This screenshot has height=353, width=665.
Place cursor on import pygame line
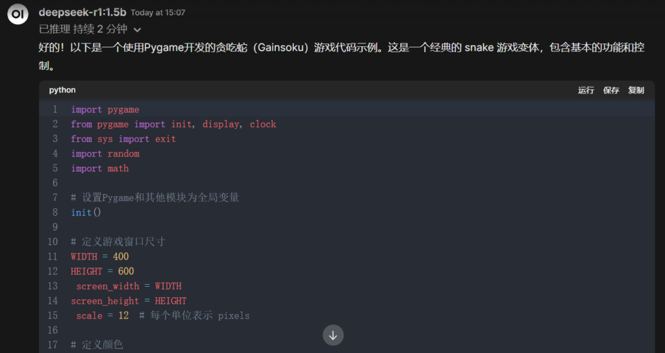[105, 109]
